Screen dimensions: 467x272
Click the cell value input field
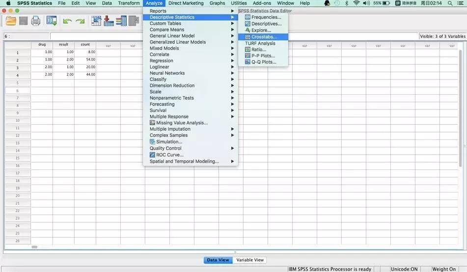pyautogui.click(x=234, y=36)
